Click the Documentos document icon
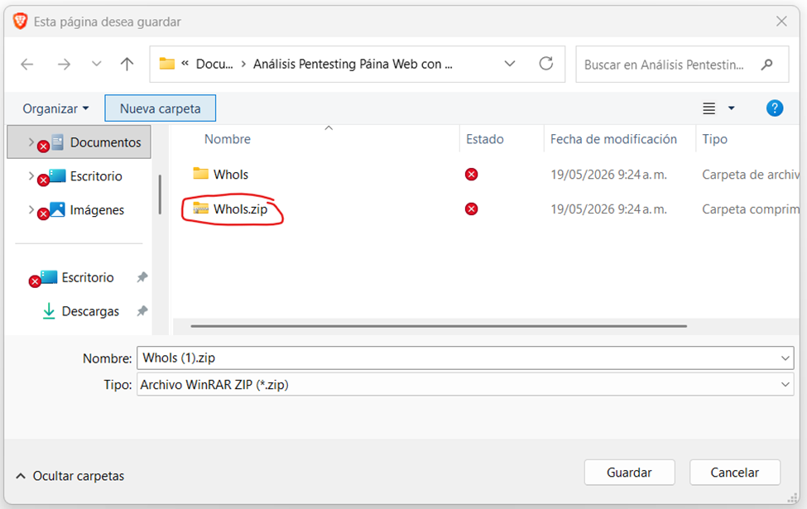The height and width of the screenshot is (509, 807). point(58,142)
